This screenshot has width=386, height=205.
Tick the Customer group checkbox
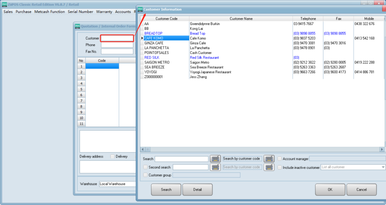[x=146, y=175]
